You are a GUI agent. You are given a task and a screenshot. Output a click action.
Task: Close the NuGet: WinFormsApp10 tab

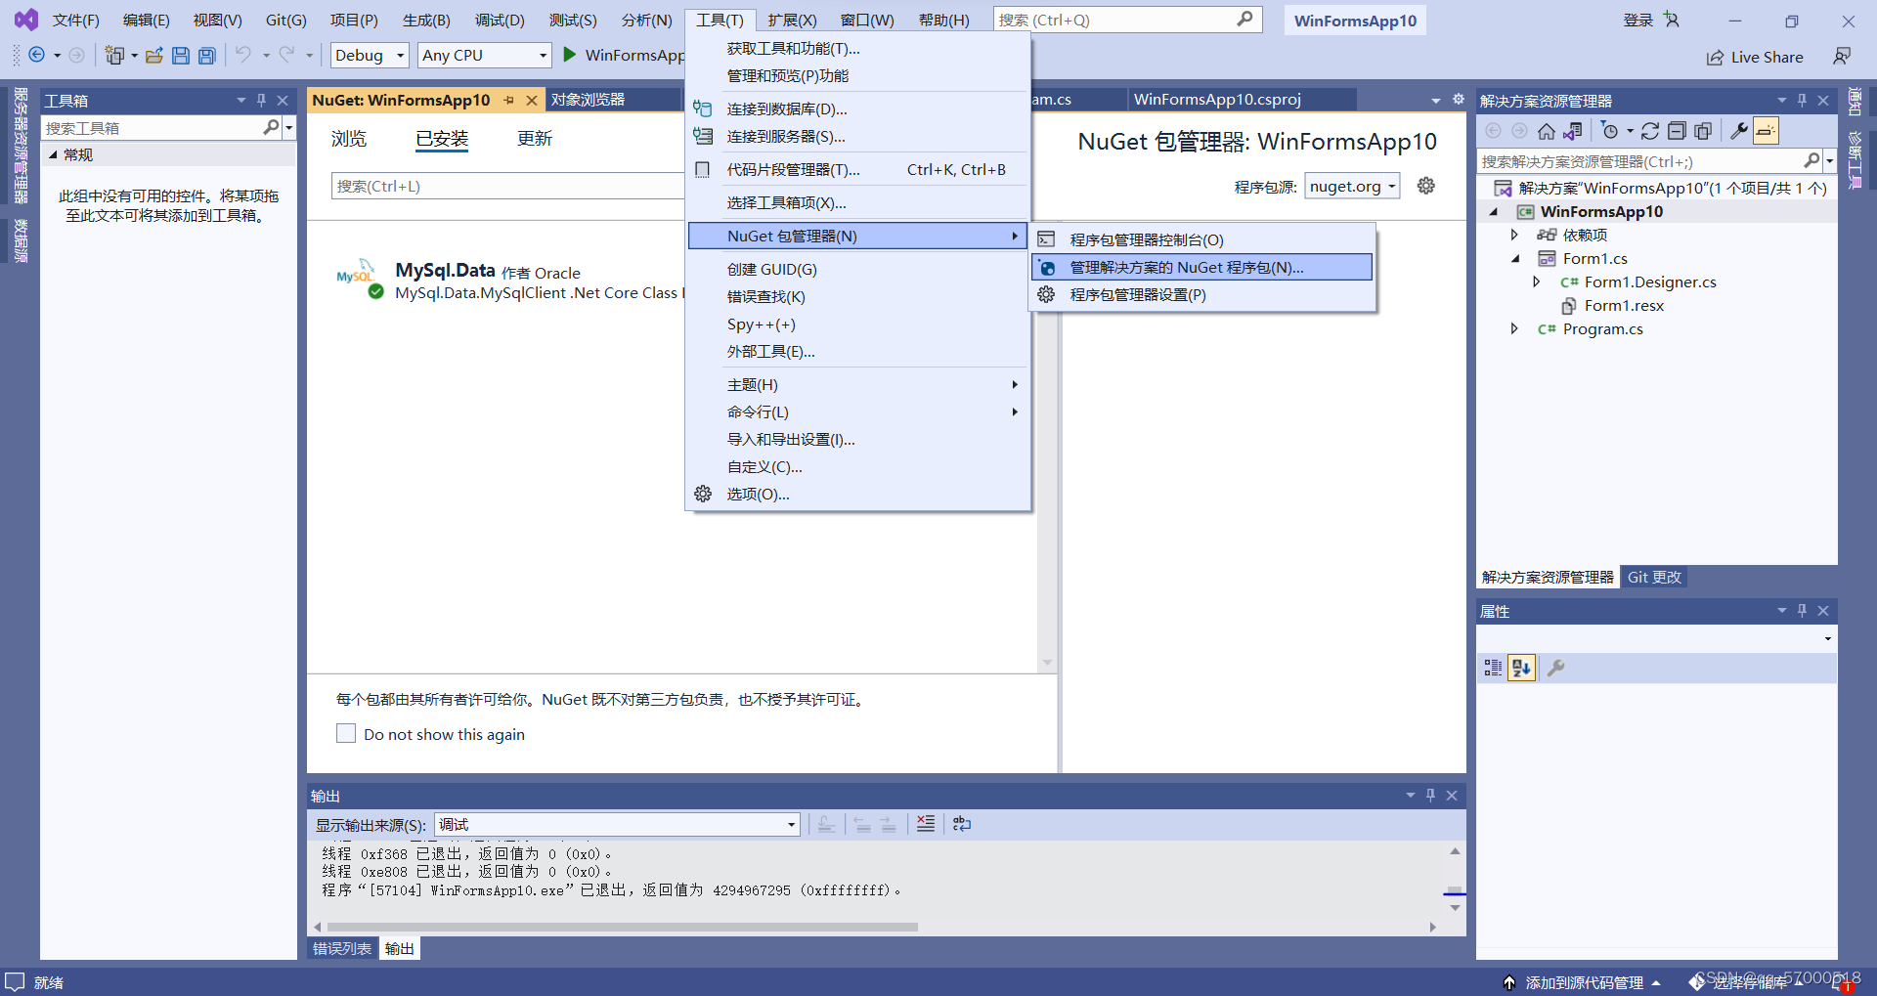tap(532, 100)
